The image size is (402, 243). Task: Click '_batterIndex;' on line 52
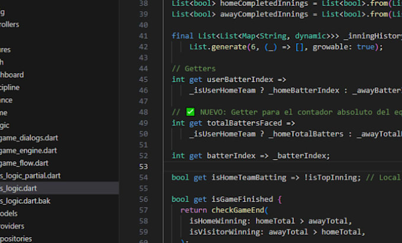[301, 155]
